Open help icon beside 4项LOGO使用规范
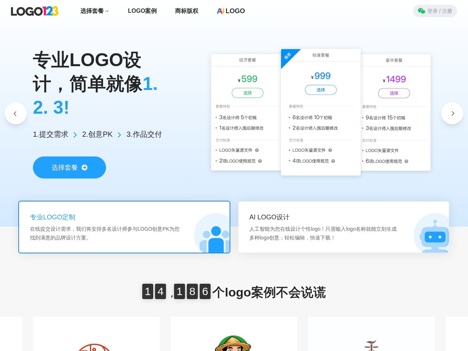468x351 pixels. click(333, 161)
